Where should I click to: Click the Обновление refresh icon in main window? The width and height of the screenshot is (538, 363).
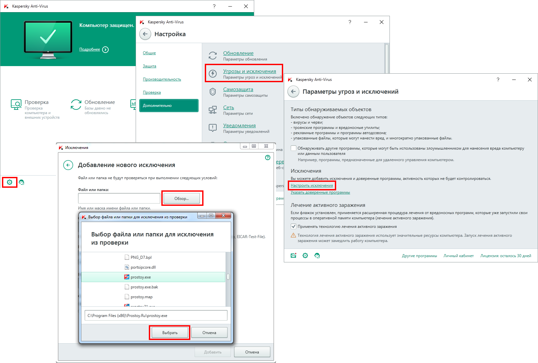[76, 105]
